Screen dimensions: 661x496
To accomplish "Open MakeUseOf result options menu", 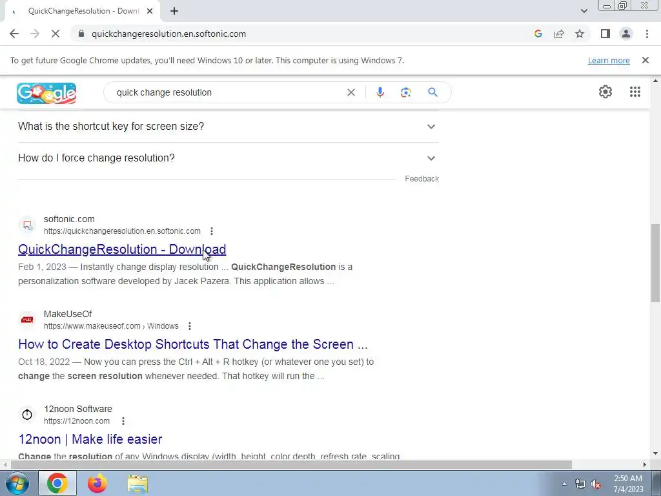I will pyautogui.click(x=190, y=326).
